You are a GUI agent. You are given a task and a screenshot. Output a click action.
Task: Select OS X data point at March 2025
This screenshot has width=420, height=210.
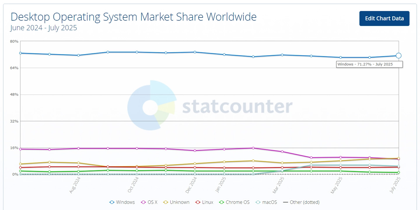click(x=282, y=151)
